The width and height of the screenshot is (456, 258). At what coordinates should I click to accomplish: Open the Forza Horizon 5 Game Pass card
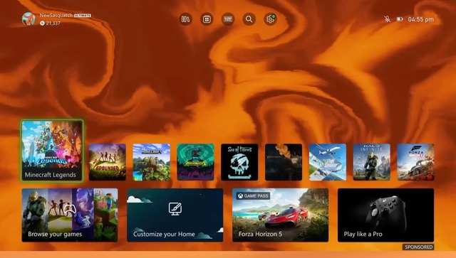pyautogui.click(x=280, y=215)
